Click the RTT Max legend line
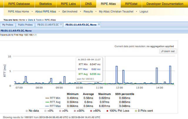Viewport: 188px width, 119px height. click(x=47, y=106)
